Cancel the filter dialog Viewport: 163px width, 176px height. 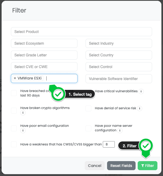[x=95, y=166]
